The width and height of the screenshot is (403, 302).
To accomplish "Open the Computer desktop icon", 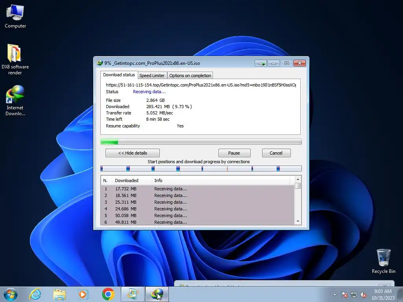I will point(15,17).
